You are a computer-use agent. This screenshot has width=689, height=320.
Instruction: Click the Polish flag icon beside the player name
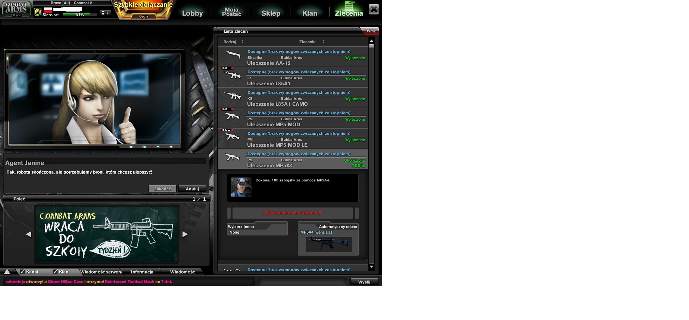click(48, 10)
